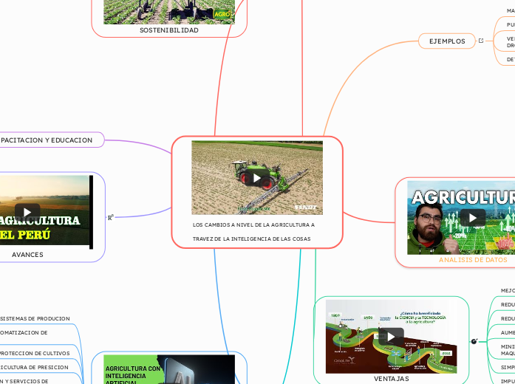Select the MA subtopic under EJEMPLOS

[511, 11]
